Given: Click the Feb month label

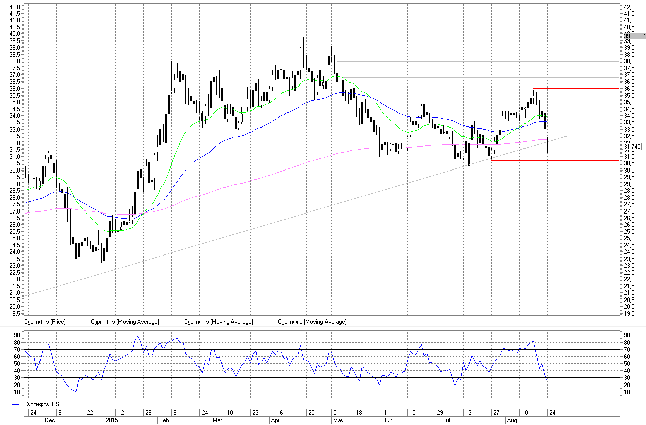Looking at the screenshot, I should coord(164,420).
